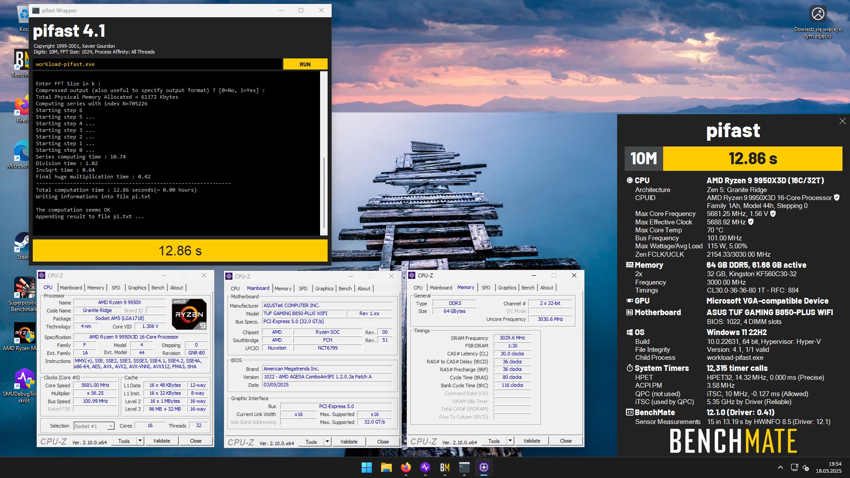The image size is (850, 478).
Task: Open File Explorer from taskbar
Action: point(386,467)
